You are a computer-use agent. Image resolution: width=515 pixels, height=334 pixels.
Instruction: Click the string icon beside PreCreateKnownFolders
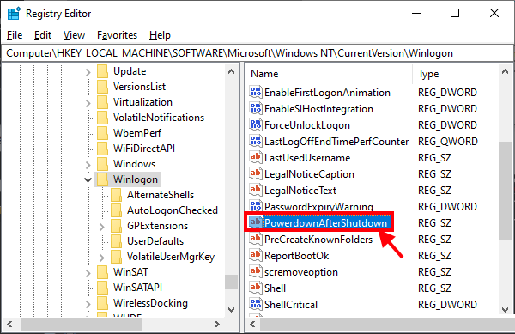[256, 239]
